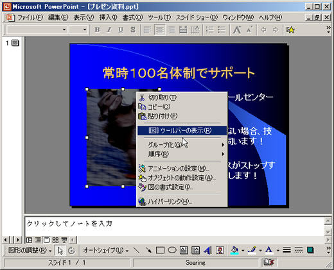Apply Font Color A button

[x=269, y=250]
